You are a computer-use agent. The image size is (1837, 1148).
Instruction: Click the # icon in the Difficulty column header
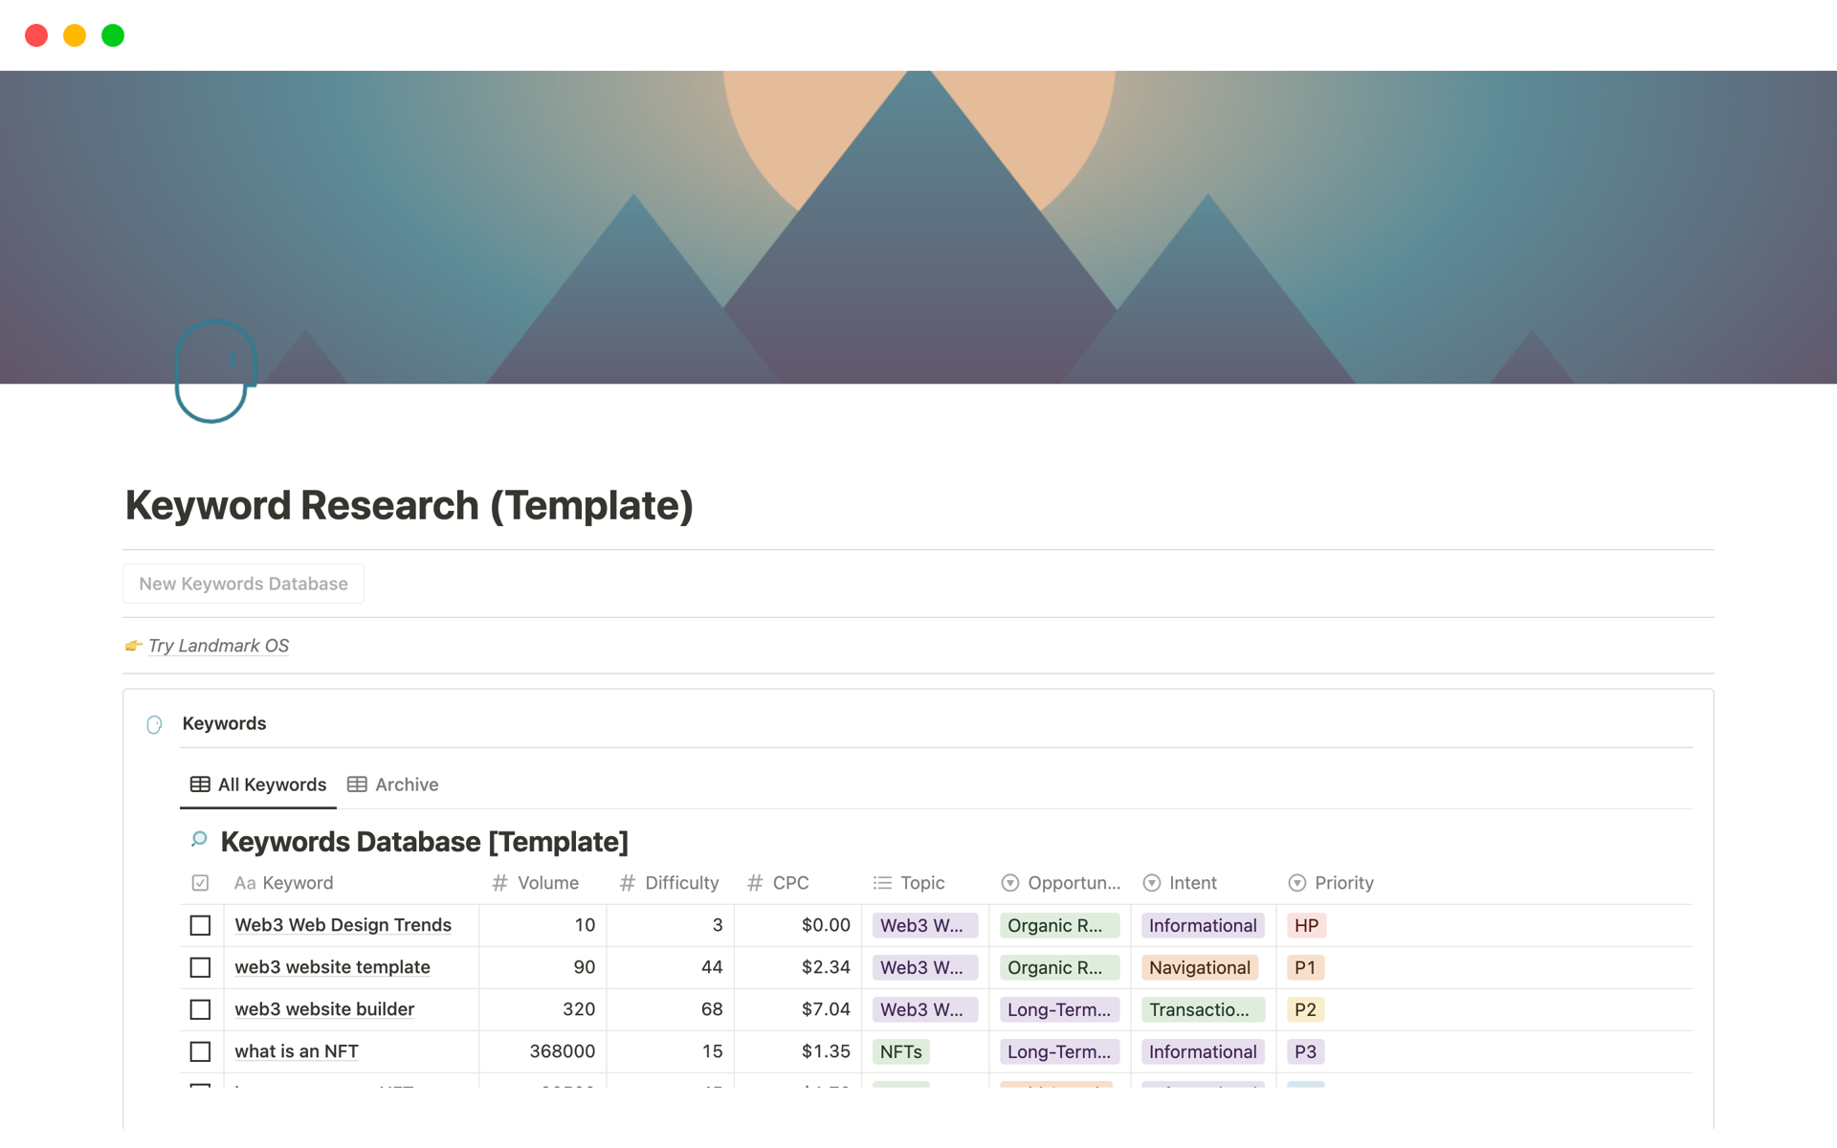[628, 882]
